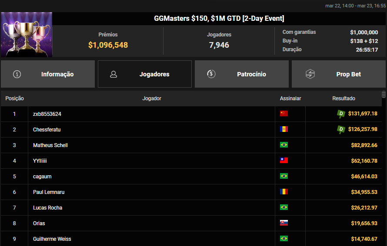
Task: Select player Paul Lemnaru
Action: [49, 192]
